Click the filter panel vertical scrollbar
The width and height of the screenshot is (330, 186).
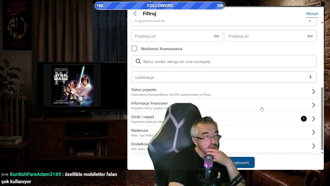322,119
